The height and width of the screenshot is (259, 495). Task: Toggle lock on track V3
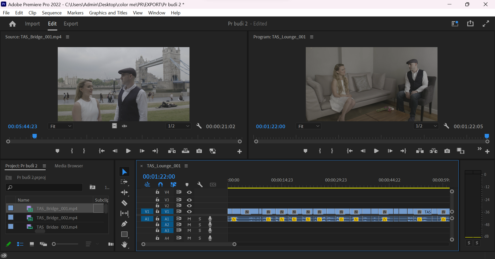[157, 200]
